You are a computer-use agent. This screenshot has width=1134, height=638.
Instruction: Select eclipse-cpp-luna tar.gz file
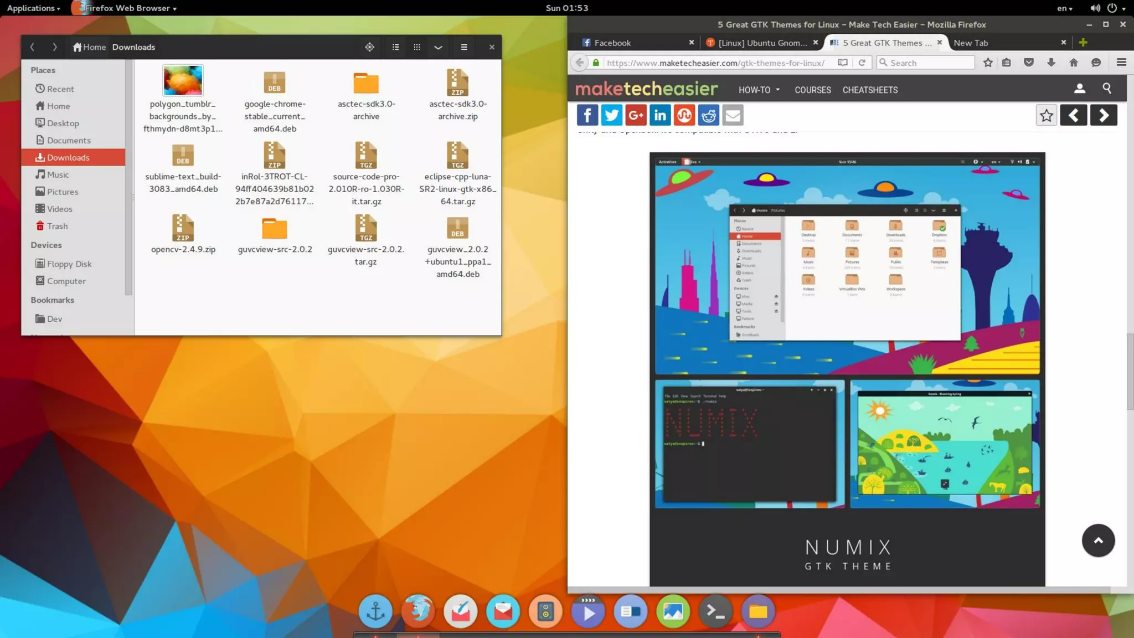tap(457, 155)
